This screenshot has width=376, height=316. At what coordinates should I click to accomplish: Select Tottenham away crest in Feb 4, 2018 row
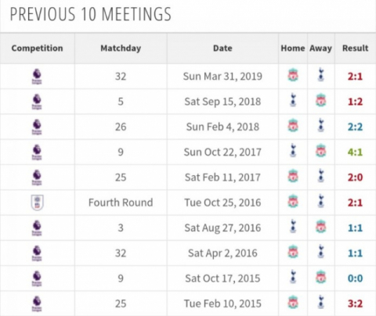(320, 126)
